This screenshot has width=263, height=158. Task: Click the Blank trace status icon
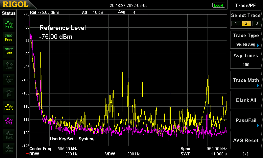pyautogui.click(x=9, y=135)
